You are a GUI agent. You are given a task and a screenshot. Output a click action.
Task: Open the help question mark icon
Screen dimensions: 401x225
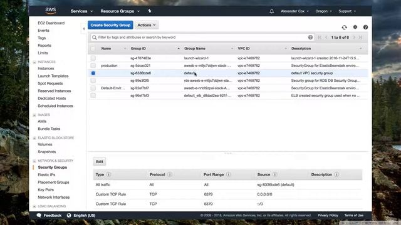point(365,27)
